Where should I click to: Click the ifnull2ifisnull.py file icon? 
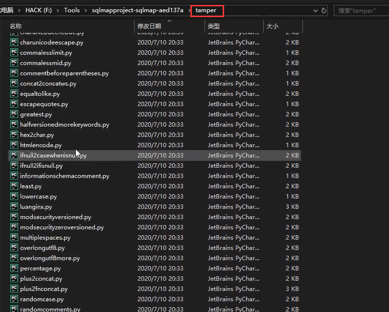click(x=14, y=165)
